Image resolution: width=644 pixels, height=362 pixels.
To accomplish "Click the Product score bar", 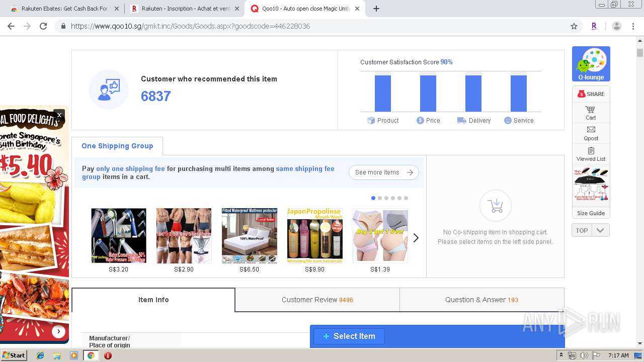I will click(383, 93).
